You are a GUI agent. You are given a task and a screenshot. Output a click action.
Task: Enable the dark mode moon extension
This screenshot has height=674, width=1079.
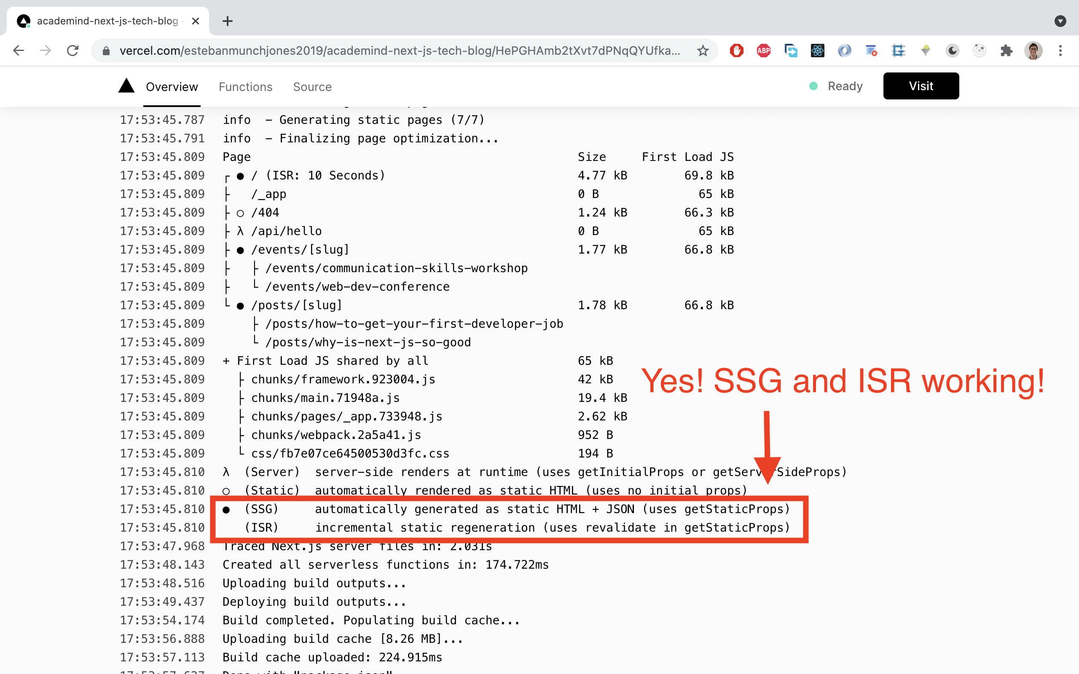(952, 51)
